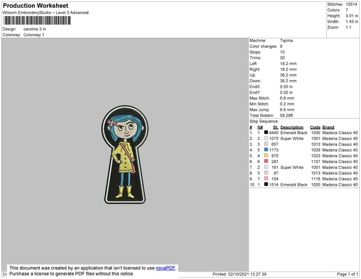The image size is (361, 279).
Task: Click 'Emerald Black' in stop row 1
Action: [294, 133]
